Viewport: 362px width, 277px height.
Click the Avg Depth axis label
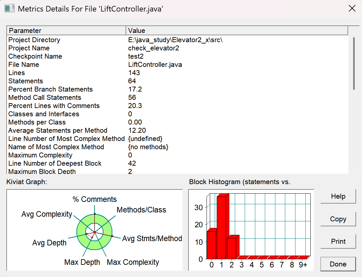point(49,243)
